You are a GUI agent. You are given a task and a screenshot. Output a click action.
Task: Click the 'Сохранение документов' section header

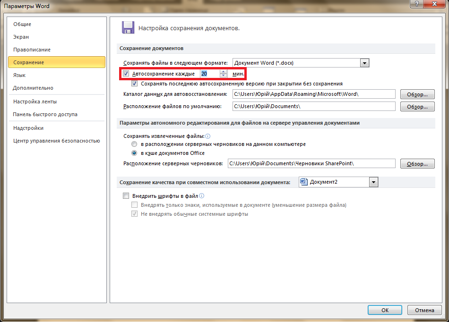coord(152,48)
